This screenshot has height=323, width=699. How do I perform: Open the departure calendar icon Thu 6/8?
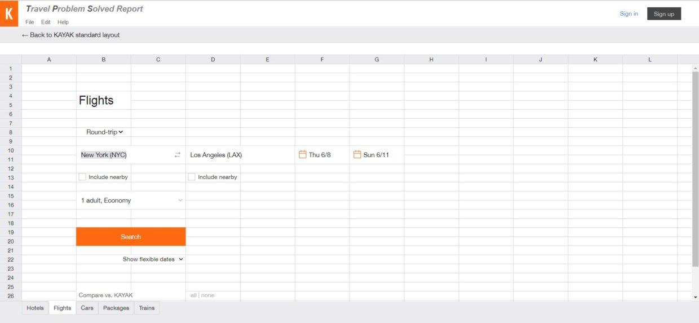[x=303, y=154]
